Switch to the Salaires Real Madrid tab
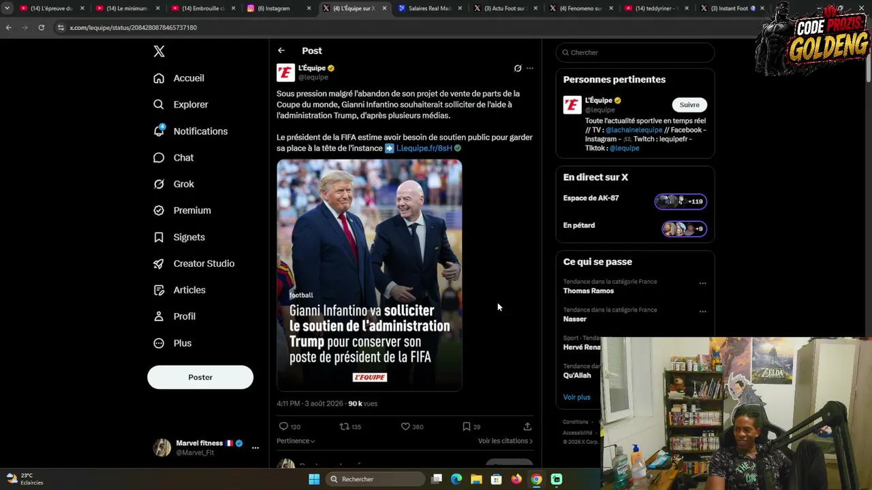This screenshot has width=872, height=490. [430, 8]
